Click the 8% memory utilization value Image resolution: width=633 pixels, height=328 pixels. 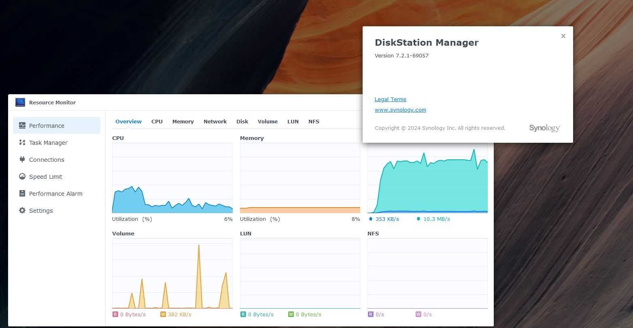356,219
